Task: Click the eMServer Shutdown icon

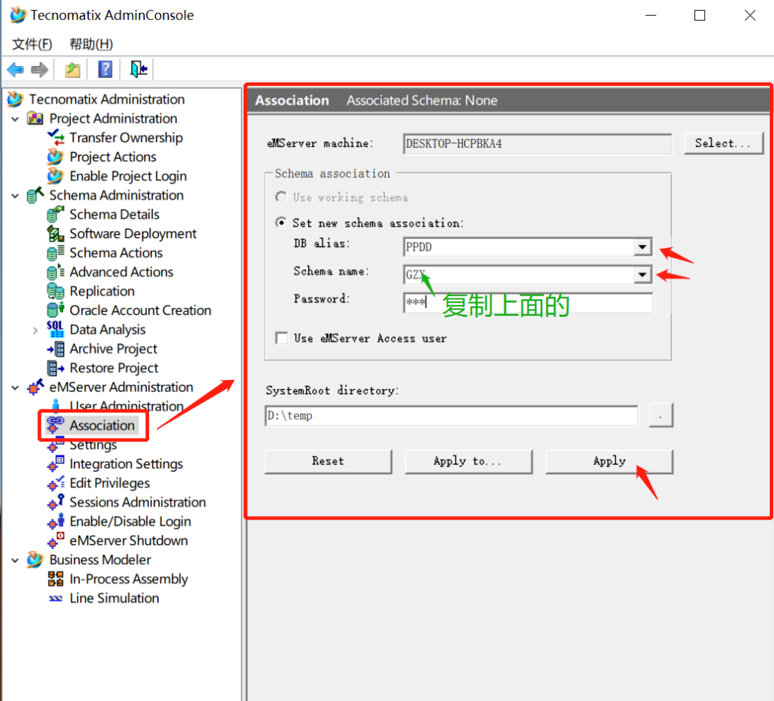Action: [x=55, y=540]
